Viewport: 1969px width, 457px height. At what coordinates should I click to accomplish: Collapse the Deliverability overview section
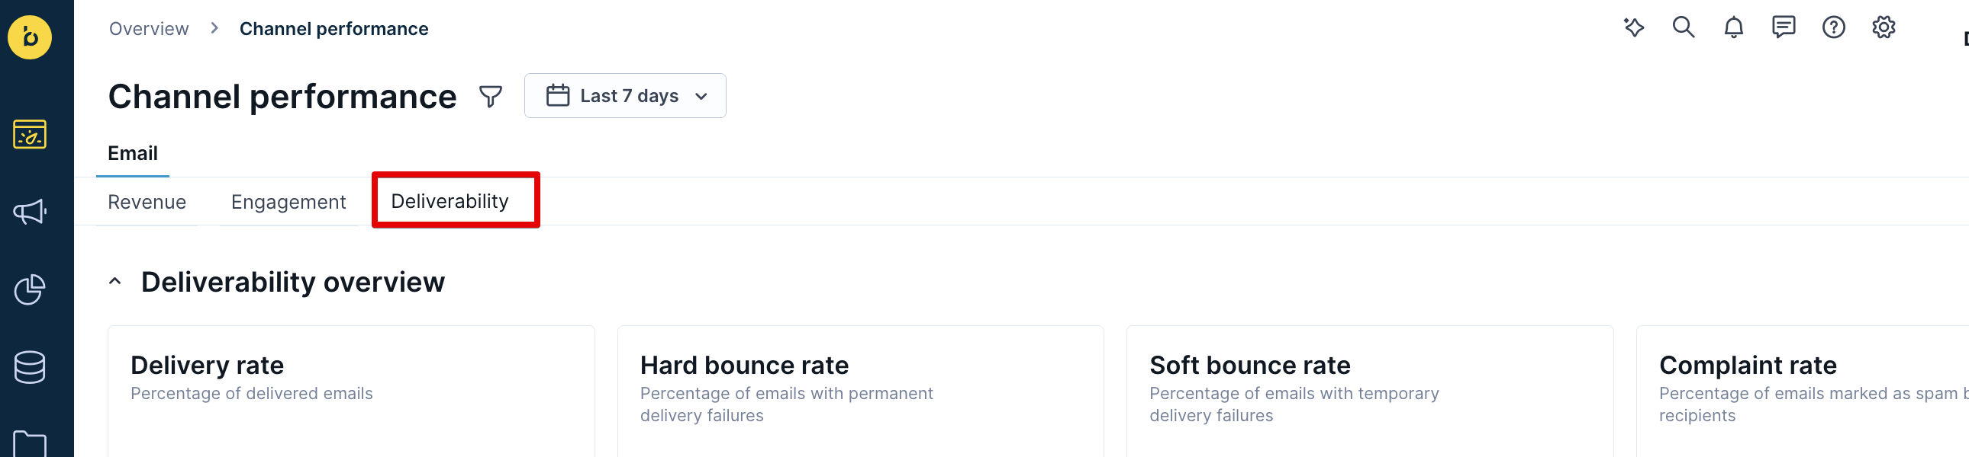tap(115, 282)
